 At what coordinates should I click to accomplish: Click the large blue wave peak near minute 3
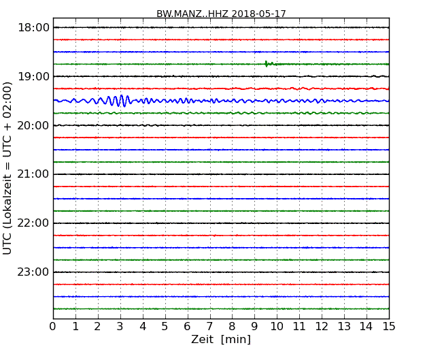tap(122, 101)
